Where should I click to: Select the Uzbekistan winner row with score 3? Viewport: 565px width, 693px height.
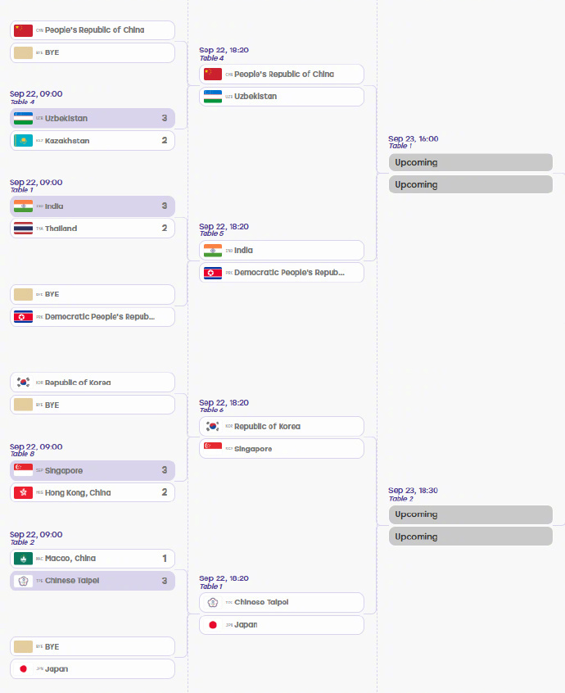(x=93, y=118)
